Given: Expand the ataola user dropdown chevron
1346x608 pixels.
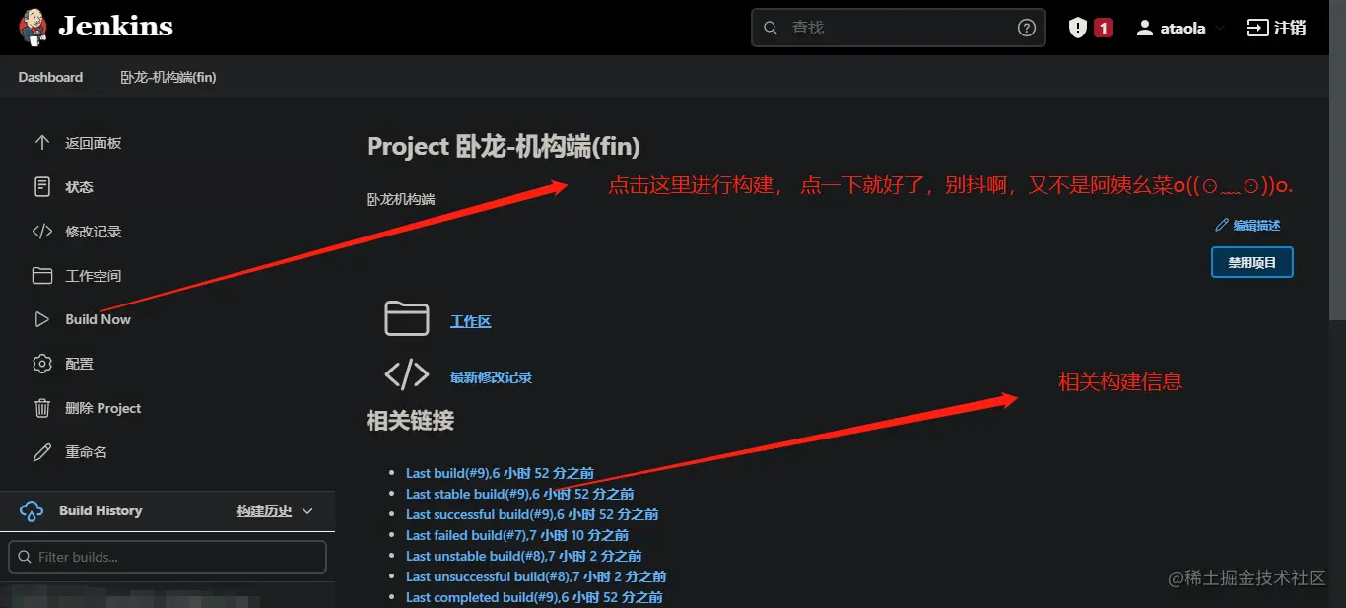Looking at the screenshot, I should [1220, 28].
